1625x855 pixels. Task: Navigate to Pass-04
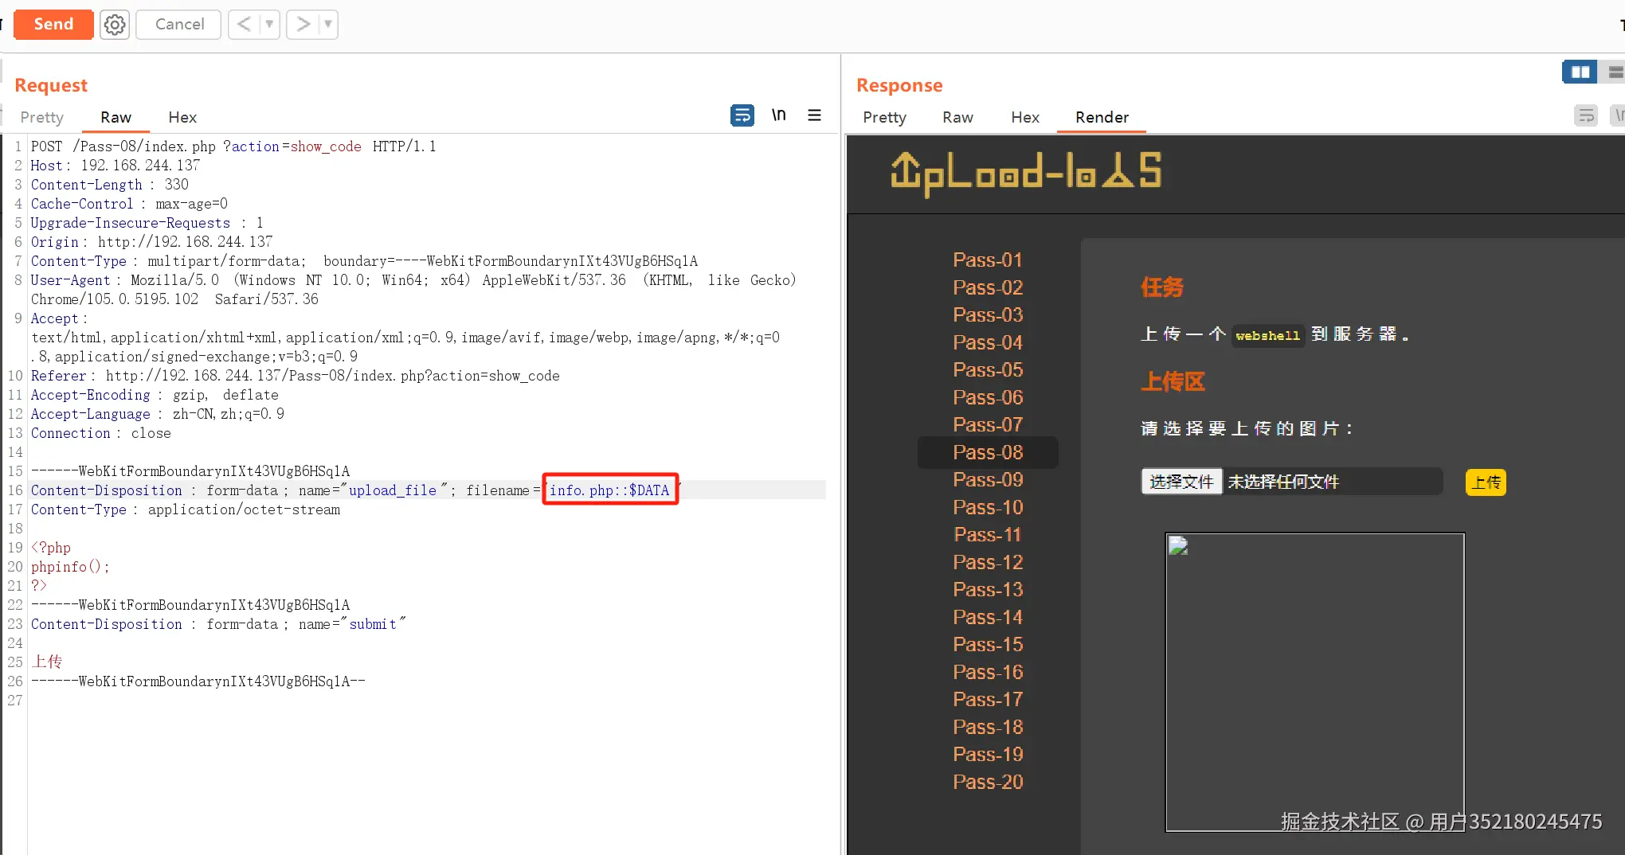(988, 342)
